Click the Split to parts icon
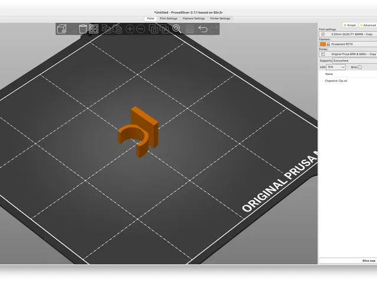Image resolution: width=377 pixels, height=283 pixels. tap(164, 29)
